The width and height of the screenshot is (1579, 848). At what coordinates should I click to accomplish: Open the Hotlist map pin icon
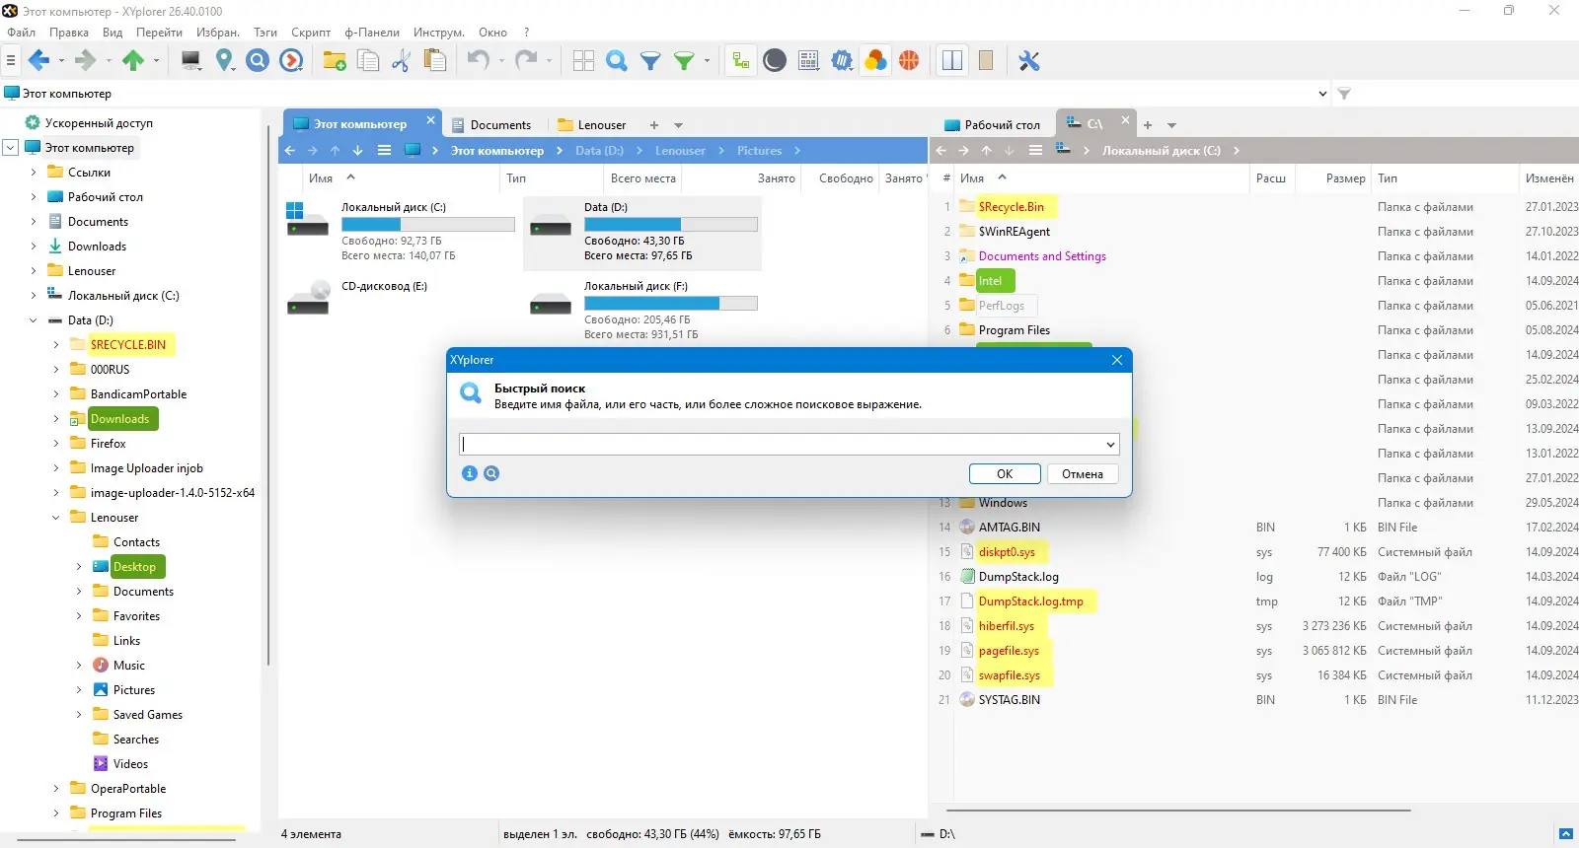[x=225, y=61]
